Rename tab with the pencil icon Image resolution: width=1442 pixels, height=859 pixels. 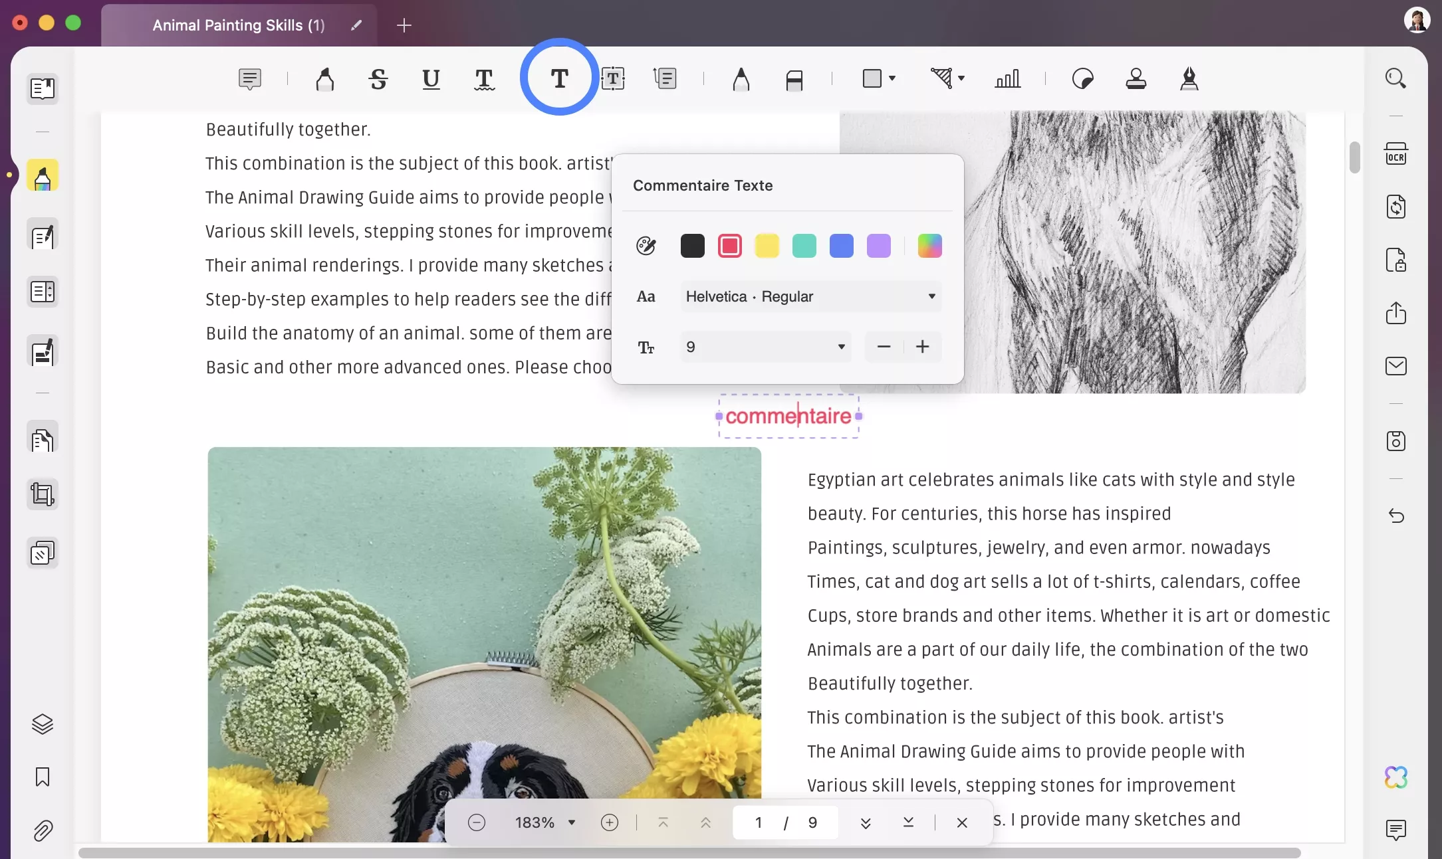coord(356,25)
